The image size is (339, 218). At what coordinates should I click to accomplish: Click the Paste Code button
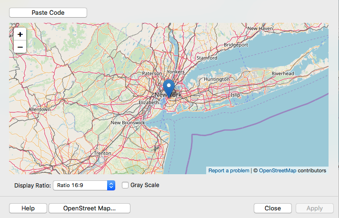48,12
